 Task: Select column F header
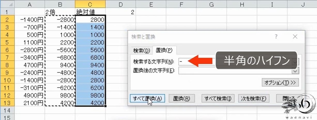(x=181, y=4)
